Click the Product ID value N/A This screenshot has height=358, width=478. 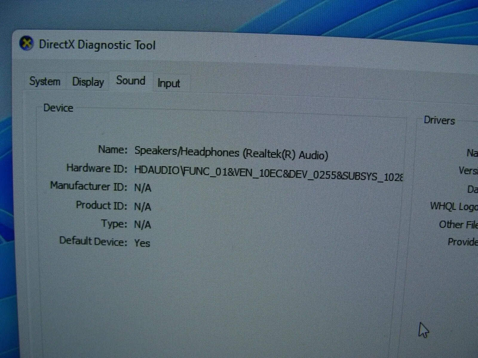143,206
